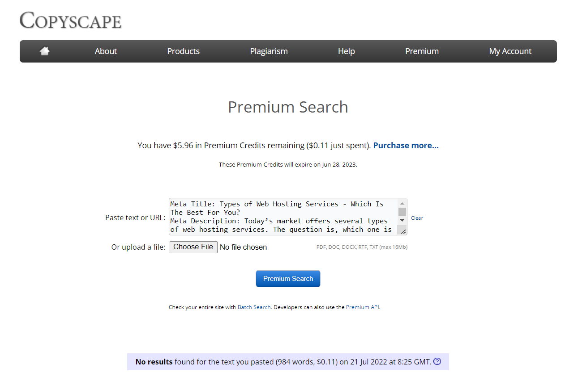Viewport: 578px width, 385px height.
Task: Click the '$5.96 in Premium Credits remaining' text
Action: point(239,145)
